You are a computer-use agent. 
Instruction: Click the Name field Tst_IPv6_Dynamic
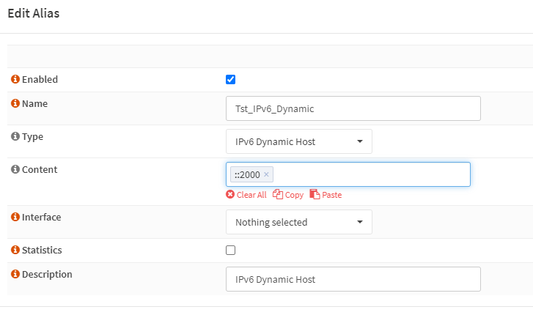353,108
